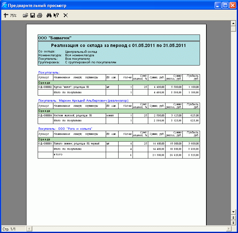The height and width of the screenshot is (233, 238).
Task: Click С группировкой по покупателям text
Action: (x=91, y=62)
